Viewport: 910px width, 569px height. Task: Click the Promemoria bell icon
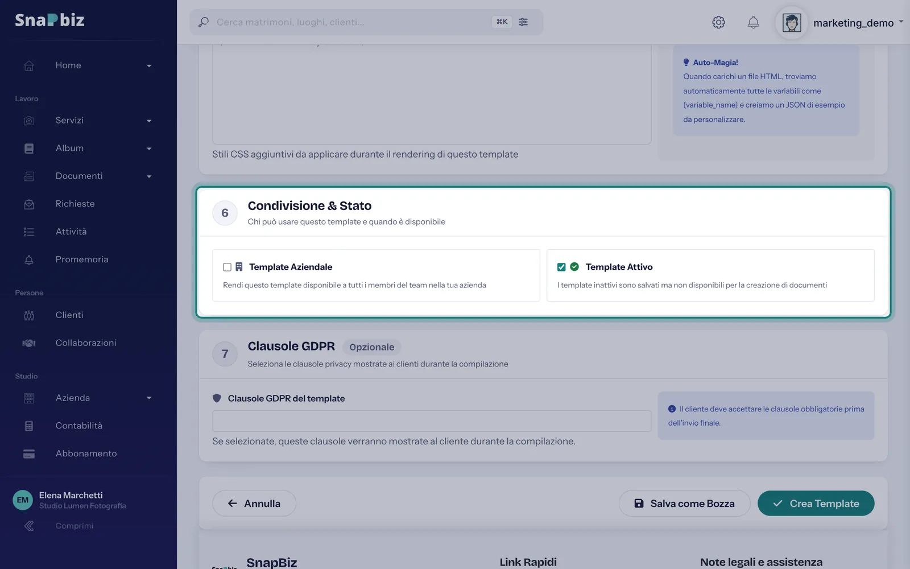pyautogui.click(x=29, y=259)
